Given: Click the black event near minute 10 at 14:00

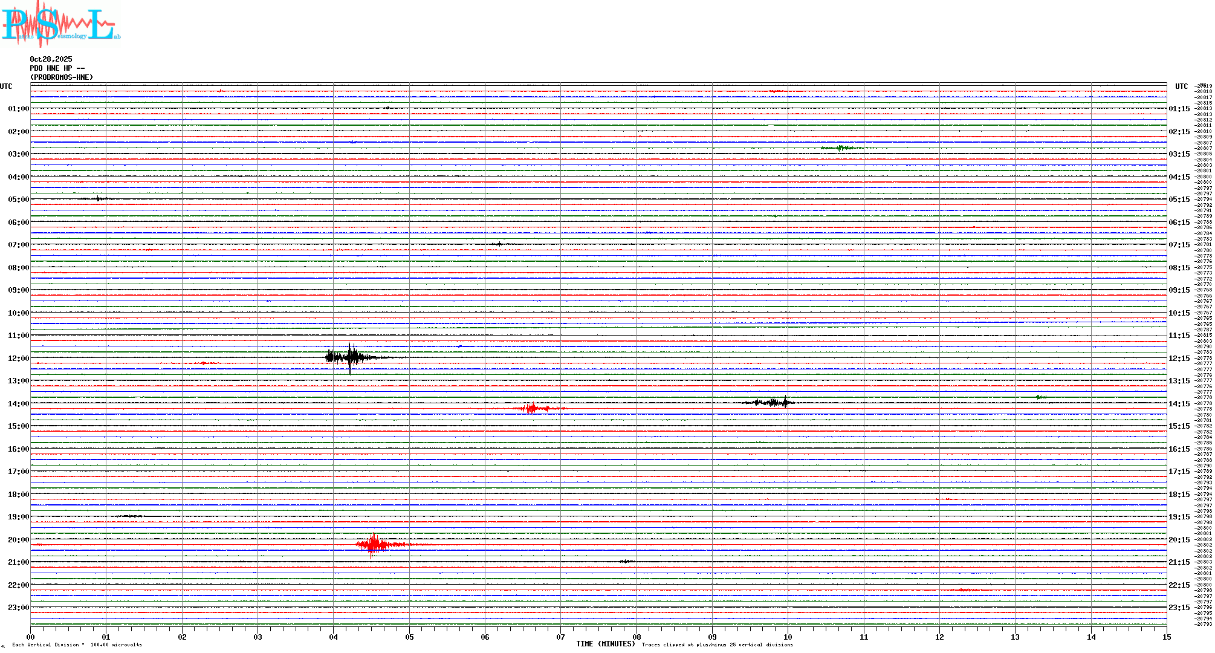Looking at the screenshot, I should pos(774,402).
